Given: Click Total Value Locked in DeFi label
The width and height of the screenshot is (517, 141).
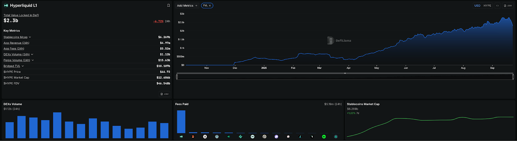Looking at the screenshot, I should (x=21, y=15).
